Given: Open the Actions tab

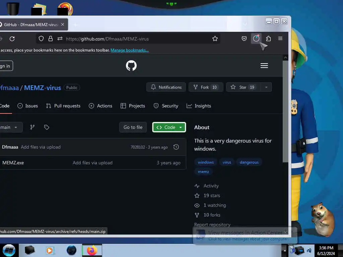Looking at the screenshot, I should click(x=100, y=106).
